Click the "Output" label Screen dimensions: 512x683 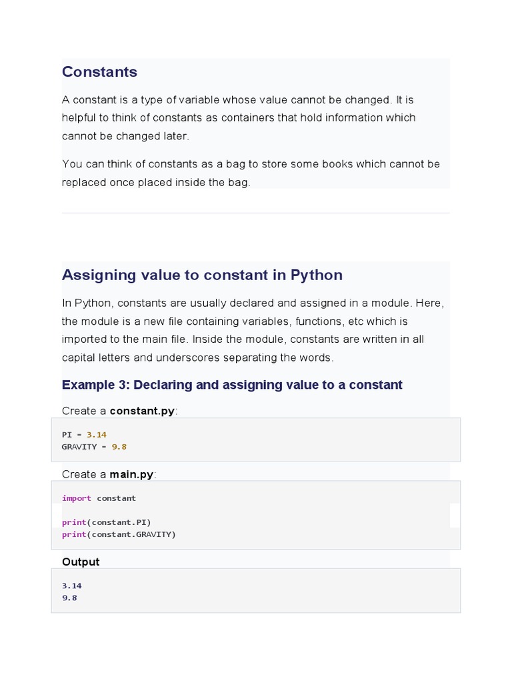(x=81, y=562)
